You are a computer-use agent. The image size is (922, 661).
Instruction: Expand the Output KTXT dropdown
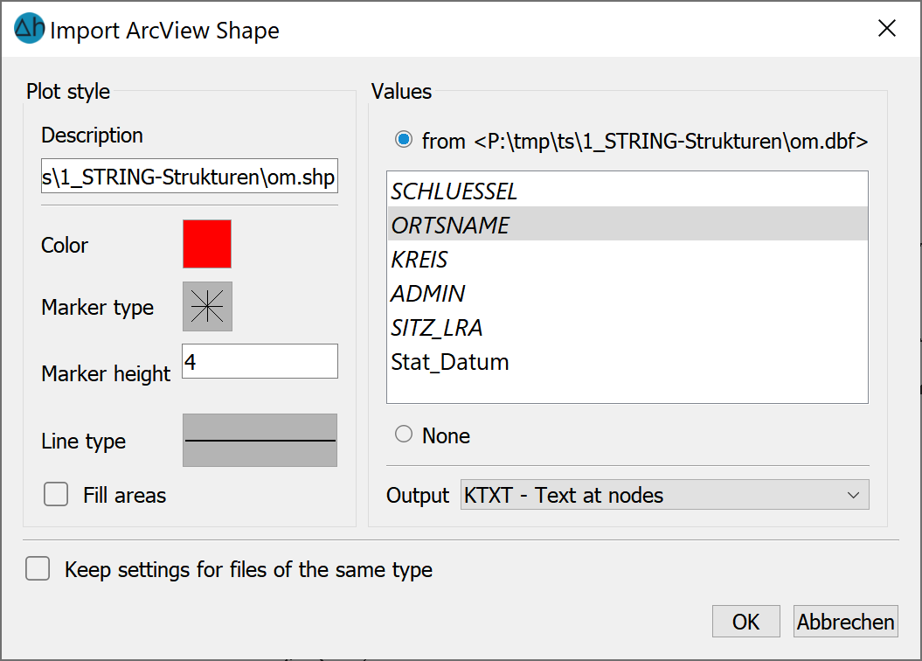click(x=664, y=495)
